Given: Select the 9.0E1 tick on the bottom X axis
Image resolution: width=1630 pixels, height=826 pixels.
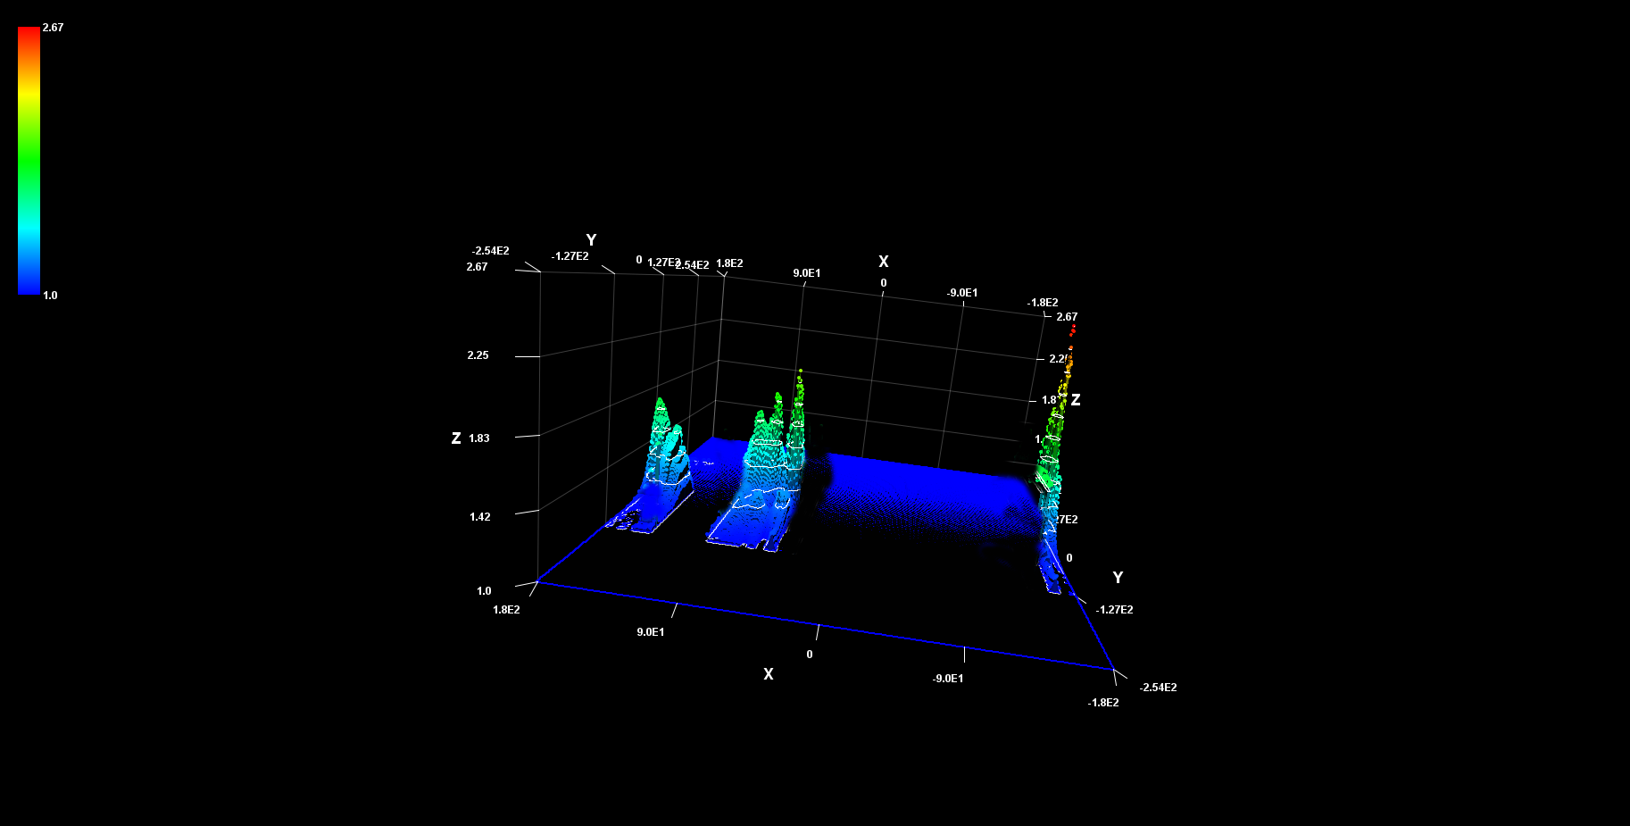Looking at the screenshot, I should click(x=650, y=630).
